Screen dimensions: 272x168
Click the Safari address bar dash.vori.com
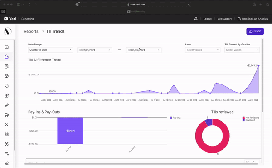136,5
